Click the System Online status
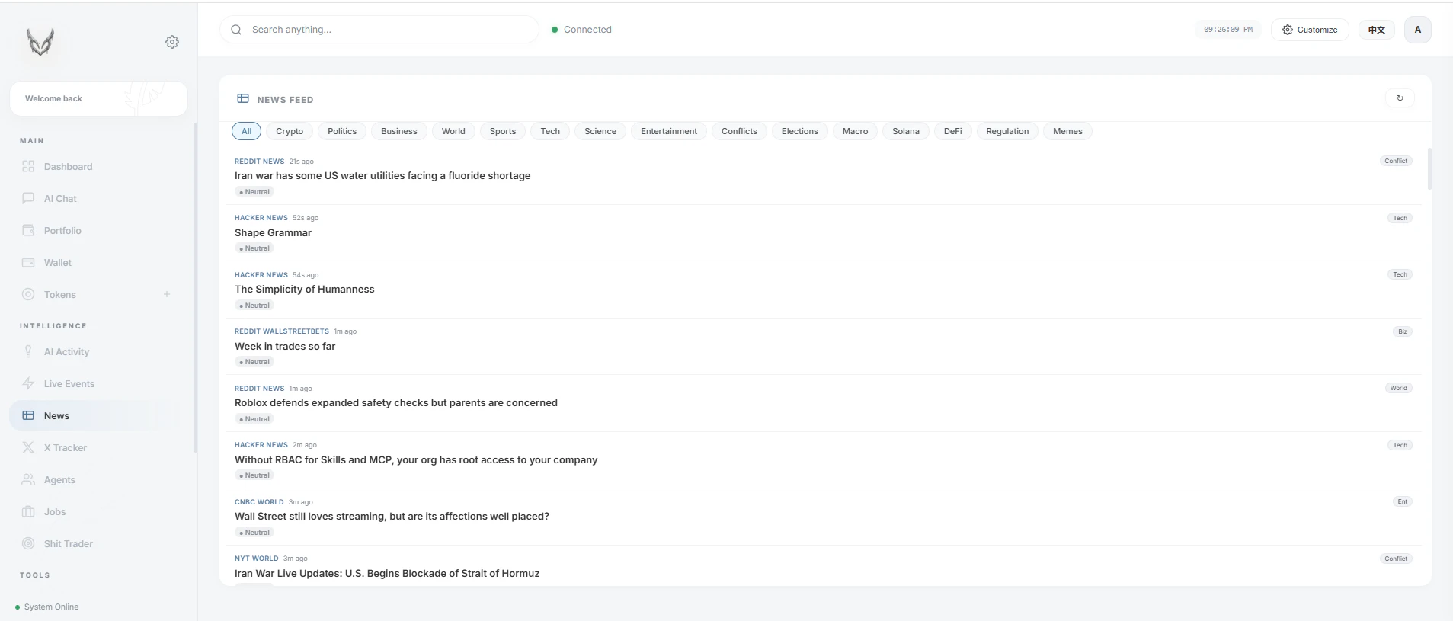Image resolution: width=1453 pixels, height=621 pixels. [47, 607]
